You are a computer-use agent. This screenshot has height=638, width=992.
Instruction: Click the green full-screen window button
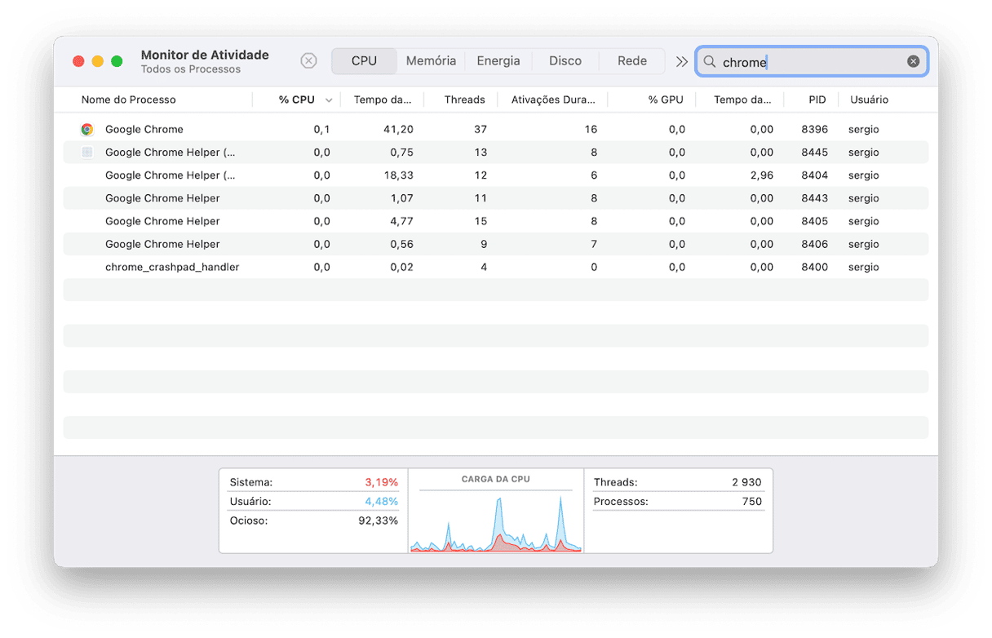click(x=117, y=61)
